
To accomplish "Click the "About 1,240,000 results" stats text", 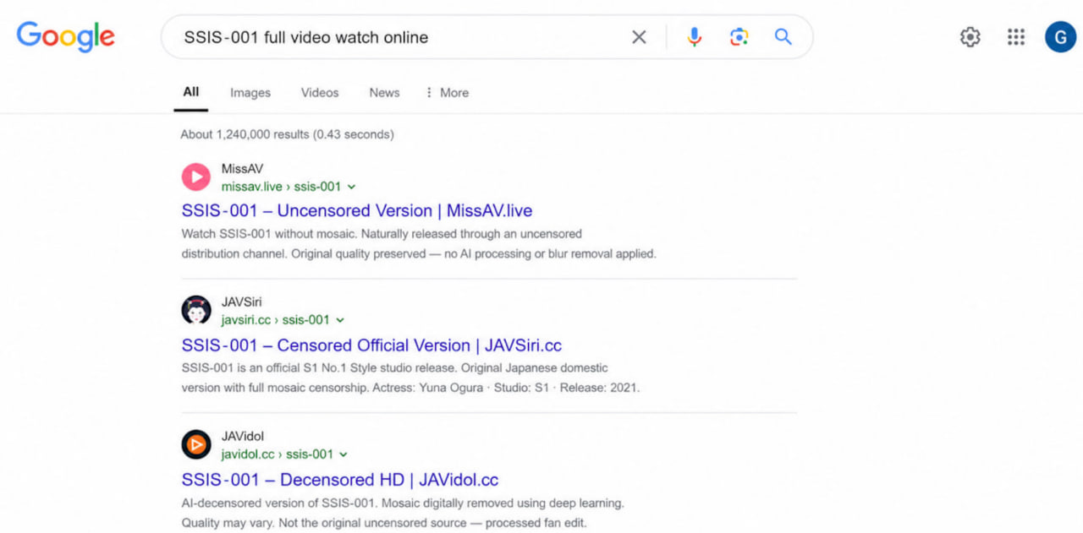I will [287, 134].
